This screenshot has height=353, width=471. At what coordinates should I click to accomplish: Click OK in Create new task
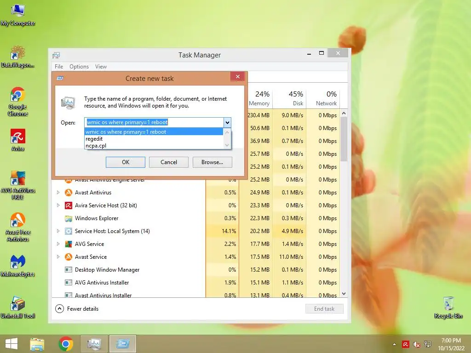point(126,162)
